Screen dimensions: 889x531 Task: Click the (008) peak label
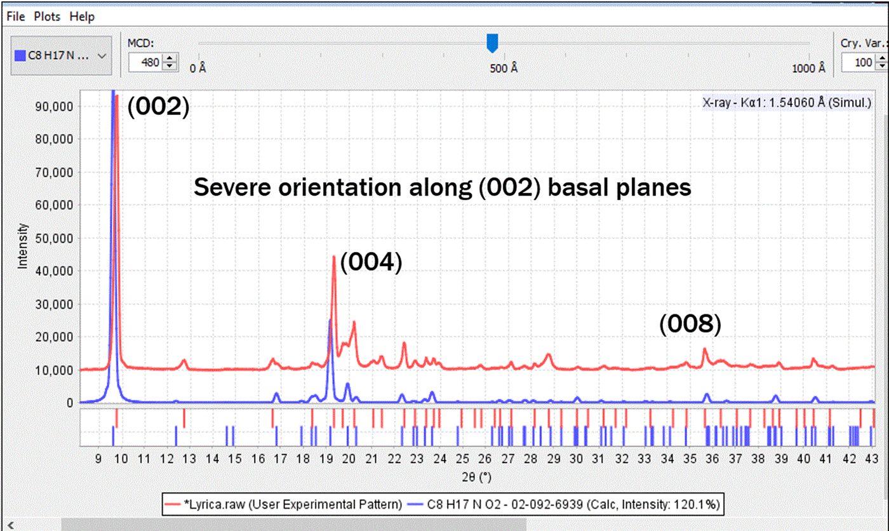(690, 325)
